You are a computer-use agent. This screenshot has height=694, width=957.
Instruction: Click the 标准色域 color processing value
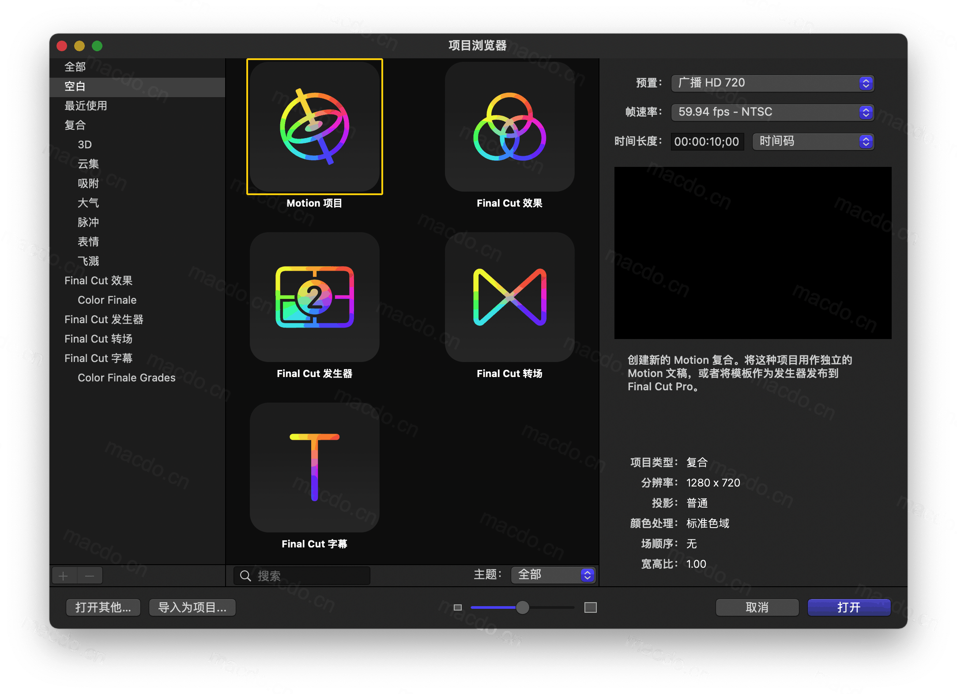[708, 524]
